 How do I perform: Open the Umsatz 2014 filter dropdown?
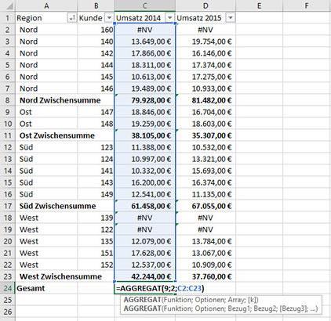(170, 18)
